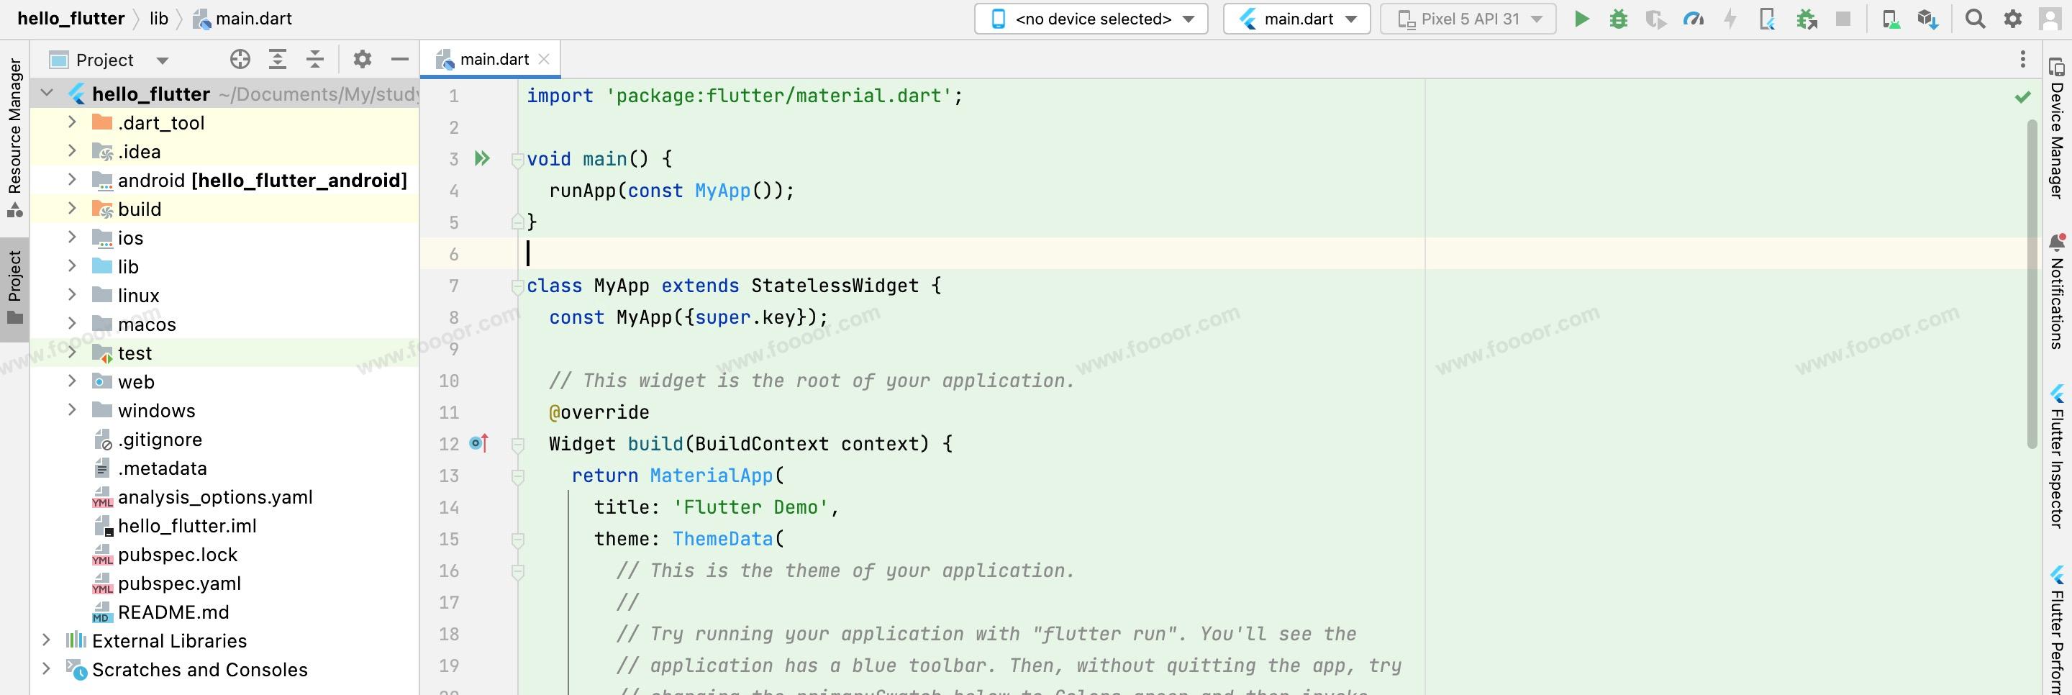
Task: Run the app with the green play button
Action: tap(1581, 19)
